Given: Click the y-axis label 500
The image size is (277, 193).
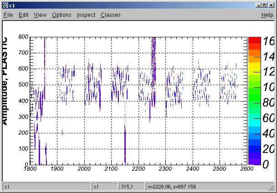Looking at the screenshot, I should pyautogui.click(x=23, y=85).
